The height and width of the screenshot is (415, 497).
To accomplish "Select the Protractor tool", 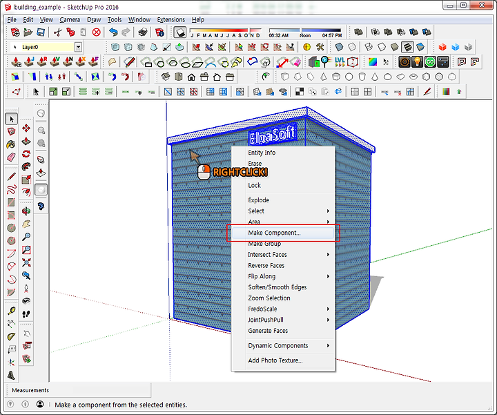I will pos(11,336).
